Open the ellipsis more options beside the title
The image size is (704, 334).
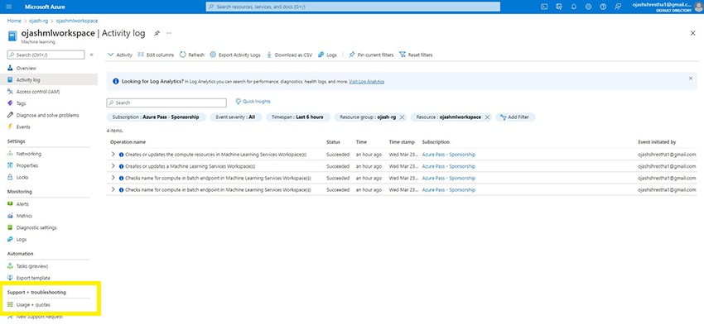pyautogui.click(x=169, y=33)
